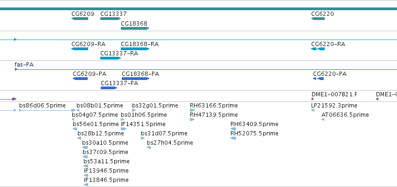Select the CG13337-PA protein feature
The height and width of the screenshot is (187, 397).
tap(109, 88)
